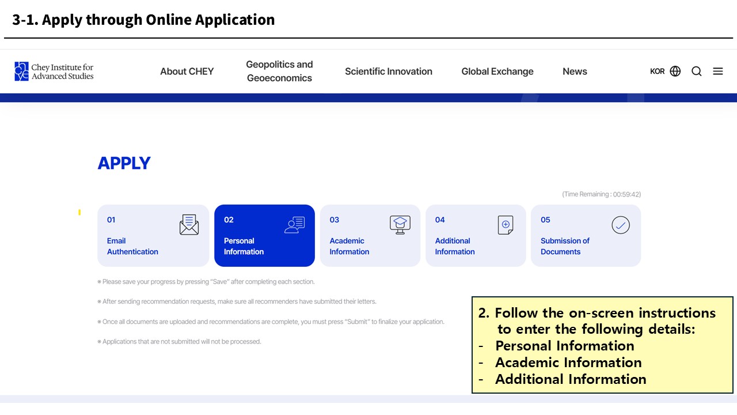Go to the News menu item
The image size is (737, 415).
[x=575, y=71]
